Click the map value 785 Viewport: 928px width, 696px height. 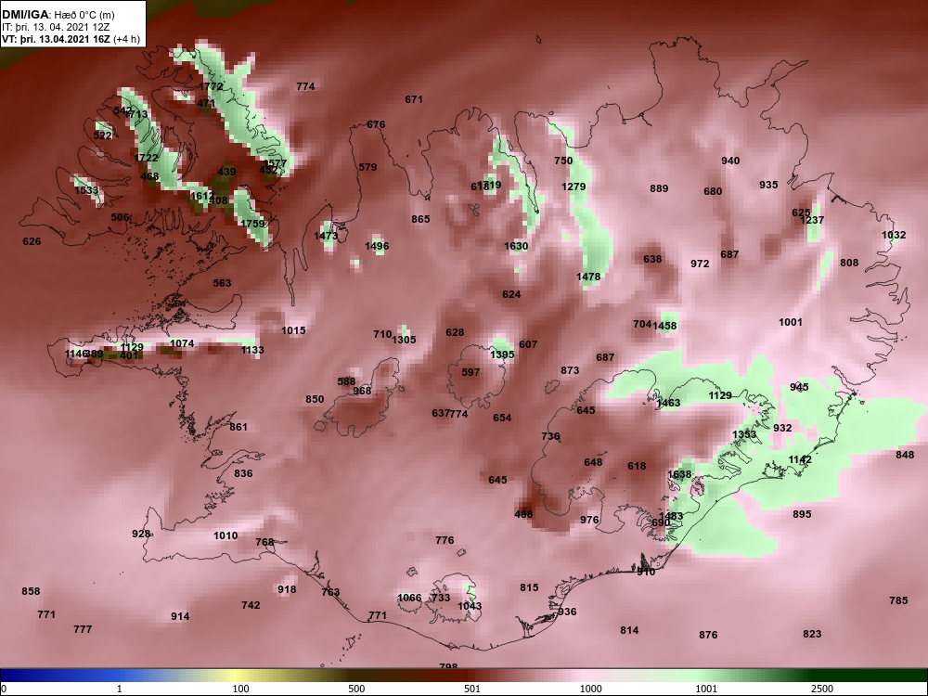tap(898, 600)
